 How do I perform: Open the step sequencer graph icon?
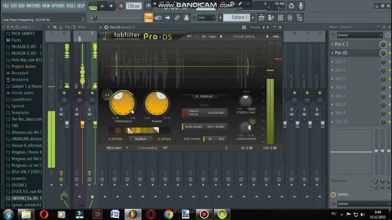click(x=271, y=18)
